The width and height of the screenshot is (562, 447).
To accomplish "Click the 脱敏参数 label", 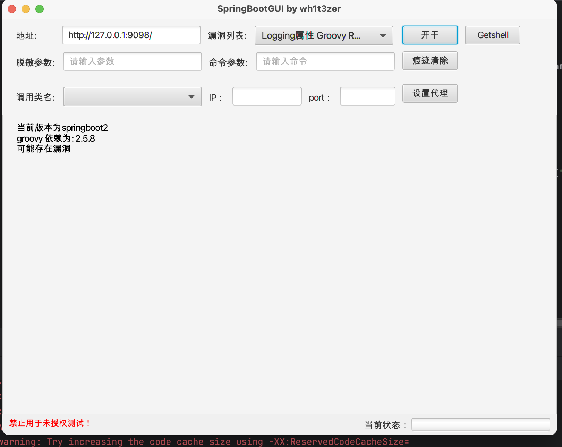I will point(36,62).
